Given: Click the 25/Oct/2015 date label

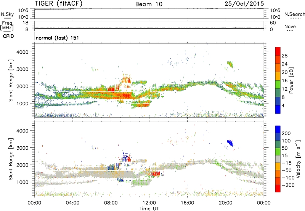Looking at the screenshot, I should [x=244, y=4].
